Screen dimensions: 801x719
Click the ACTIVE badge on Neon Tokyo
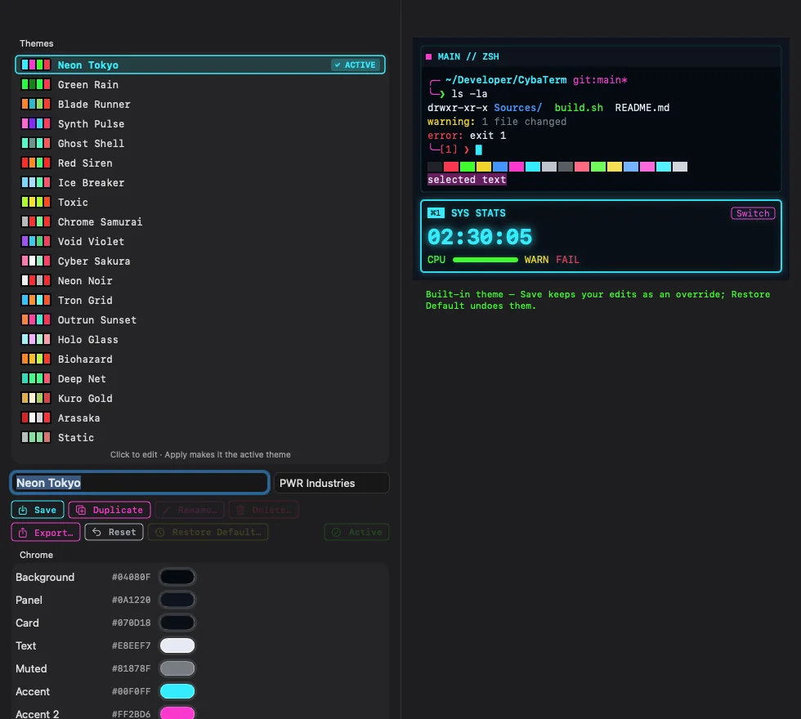click(x=356, y=65)
